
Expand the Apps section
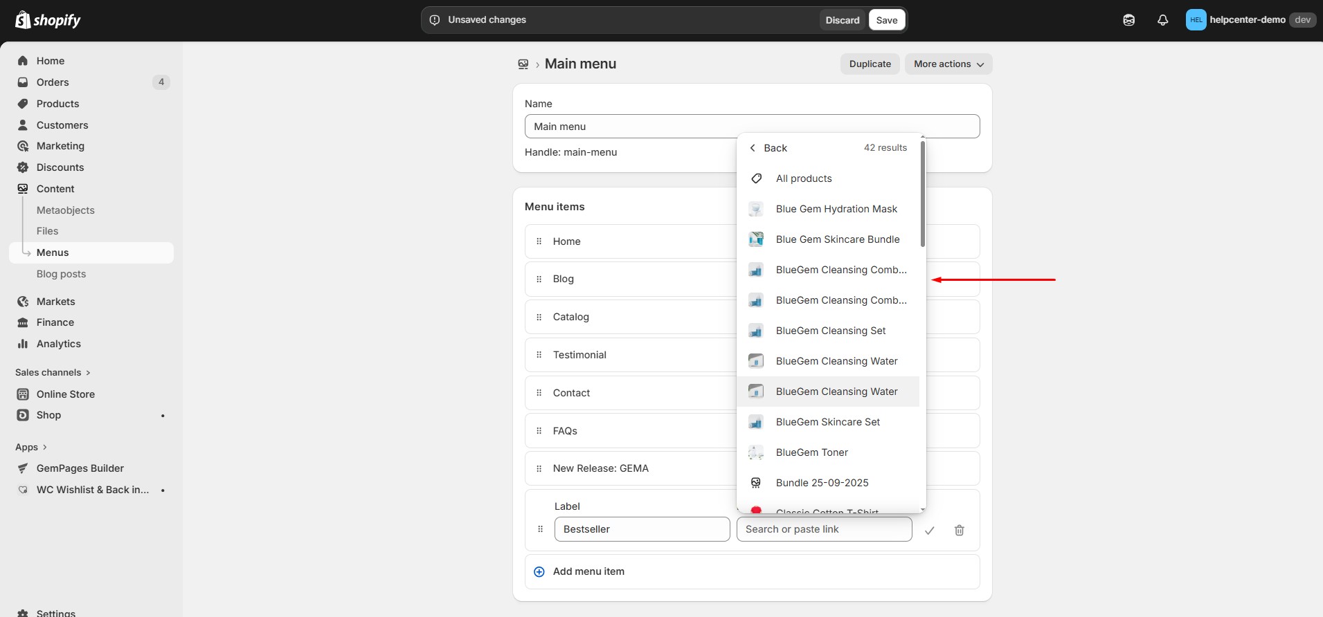31,447
